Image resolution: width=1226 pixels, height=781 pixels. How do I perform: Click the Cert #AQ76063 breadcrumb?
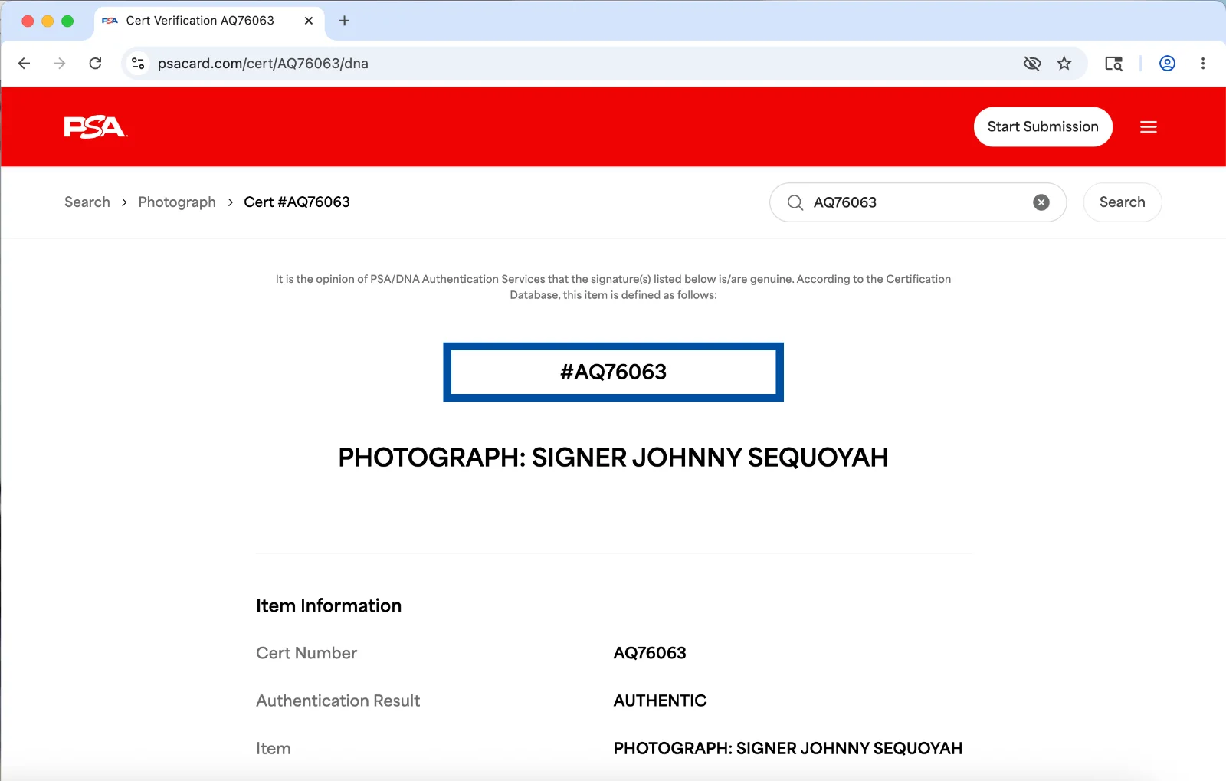point(297,202)
